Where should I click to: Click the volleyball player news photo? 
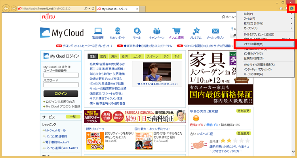click(x=157, y=71)
